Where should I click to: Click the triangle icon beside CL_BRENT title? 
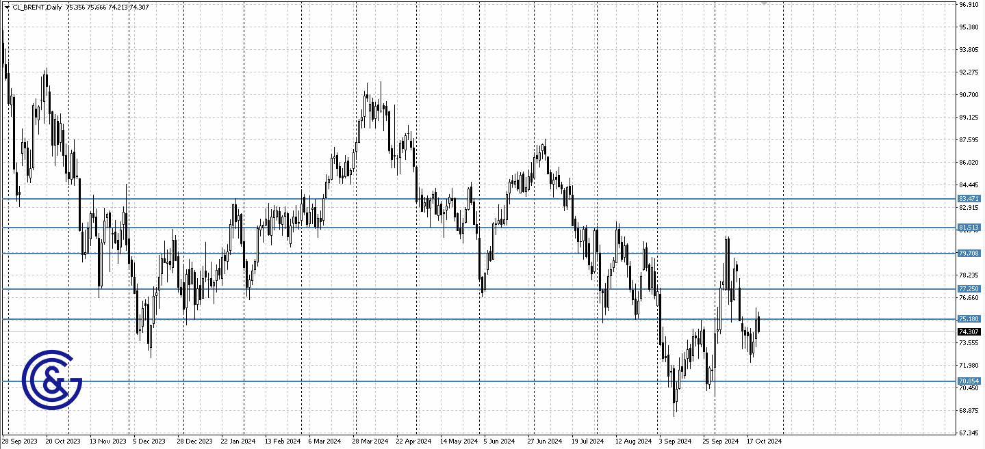[8, 7]
